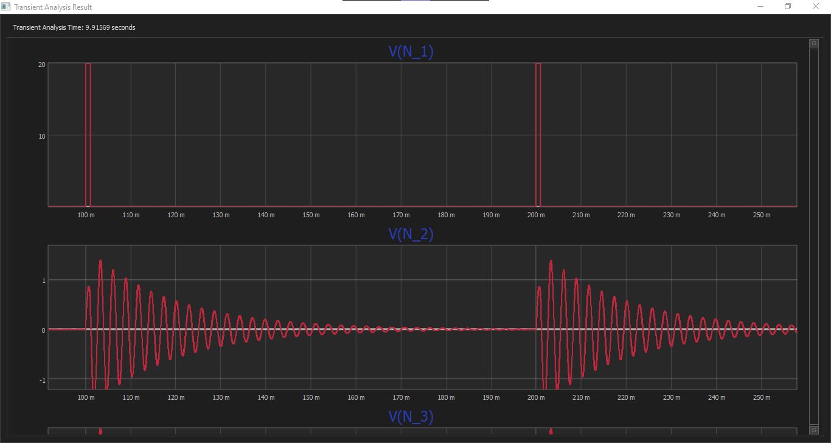The width and height of the screenshot is (831, 443).
Task: Click the scroll-down button of the vertical scrollbar
Action: pyautogui.click(x=814, y=430)
